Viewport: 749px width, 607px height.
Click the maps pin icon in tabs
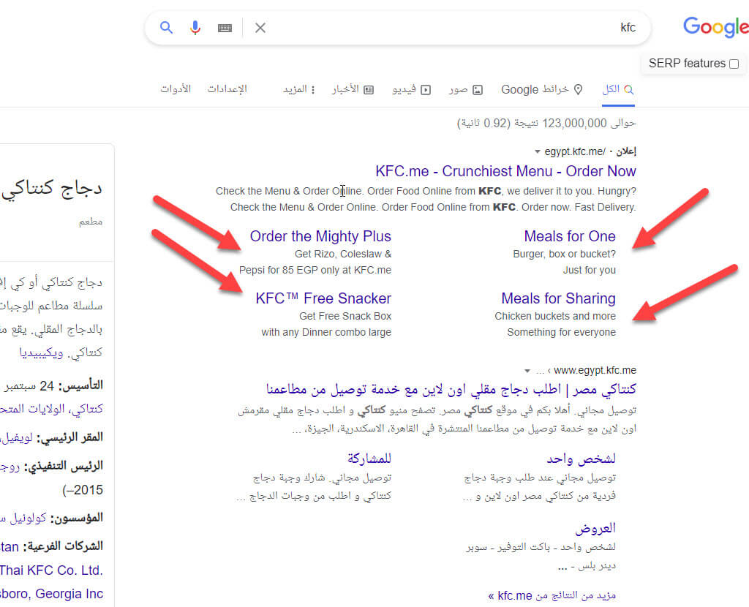(578, 90)
